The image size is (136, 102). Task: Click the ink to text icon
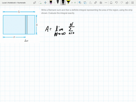90,3
